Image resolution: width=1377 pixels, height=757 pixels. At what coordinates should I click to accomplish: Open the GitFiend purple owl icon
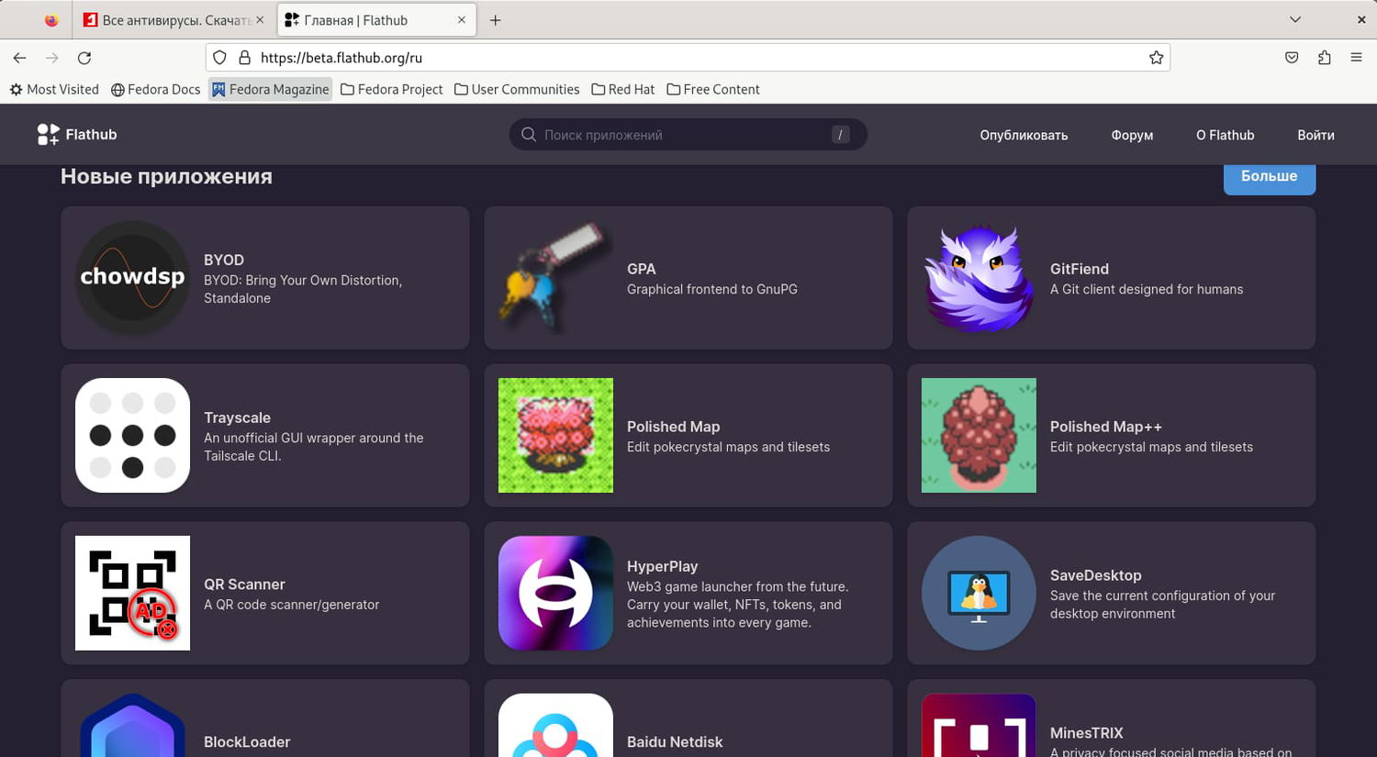[979, 277]
